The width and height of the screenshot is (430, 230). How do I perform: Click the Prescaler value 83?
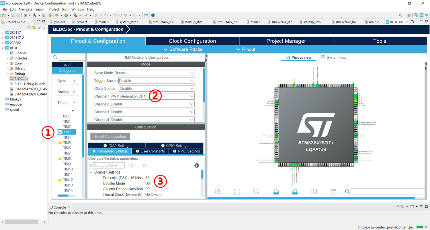[147, 178]
